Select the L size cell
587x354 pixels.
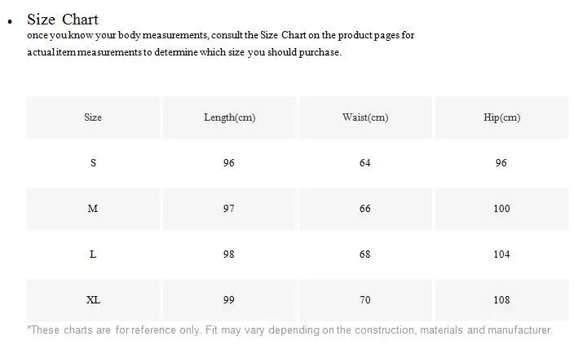pos(93,254)
